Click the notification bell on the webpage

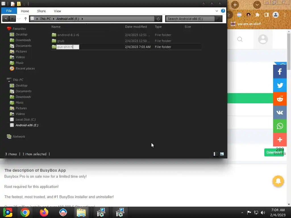pos(278,181)
